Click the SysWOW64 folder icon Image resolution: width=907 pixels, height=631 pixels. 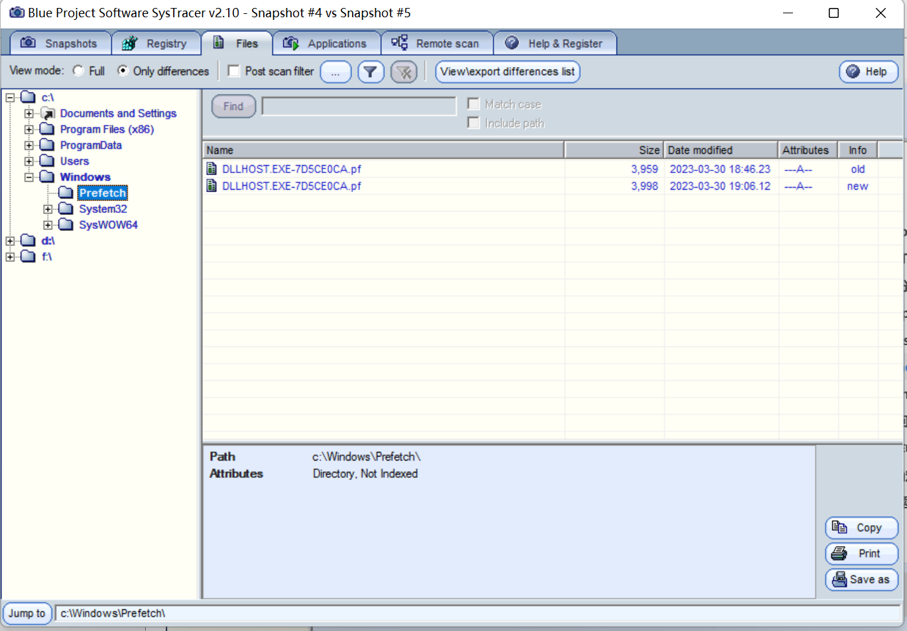pyautogui.click(x=66, y=224)
